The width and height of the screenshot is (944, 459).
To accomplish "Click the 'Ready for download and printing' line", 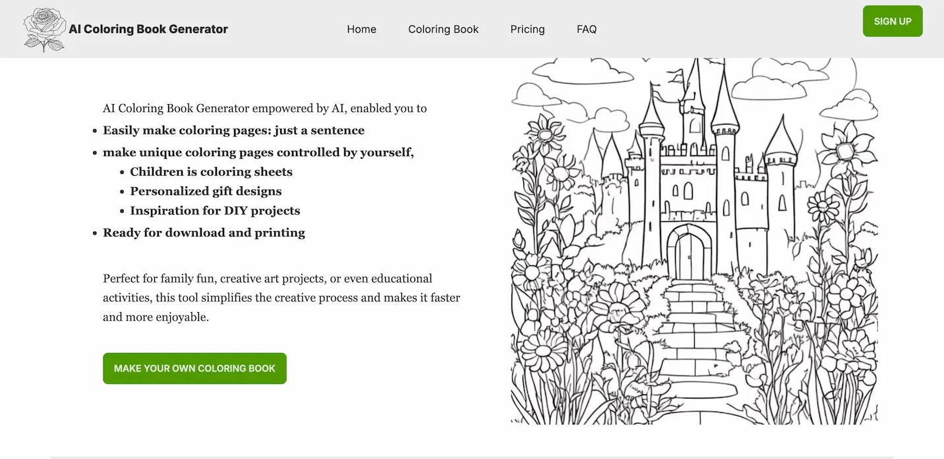I will click(204, 232).
